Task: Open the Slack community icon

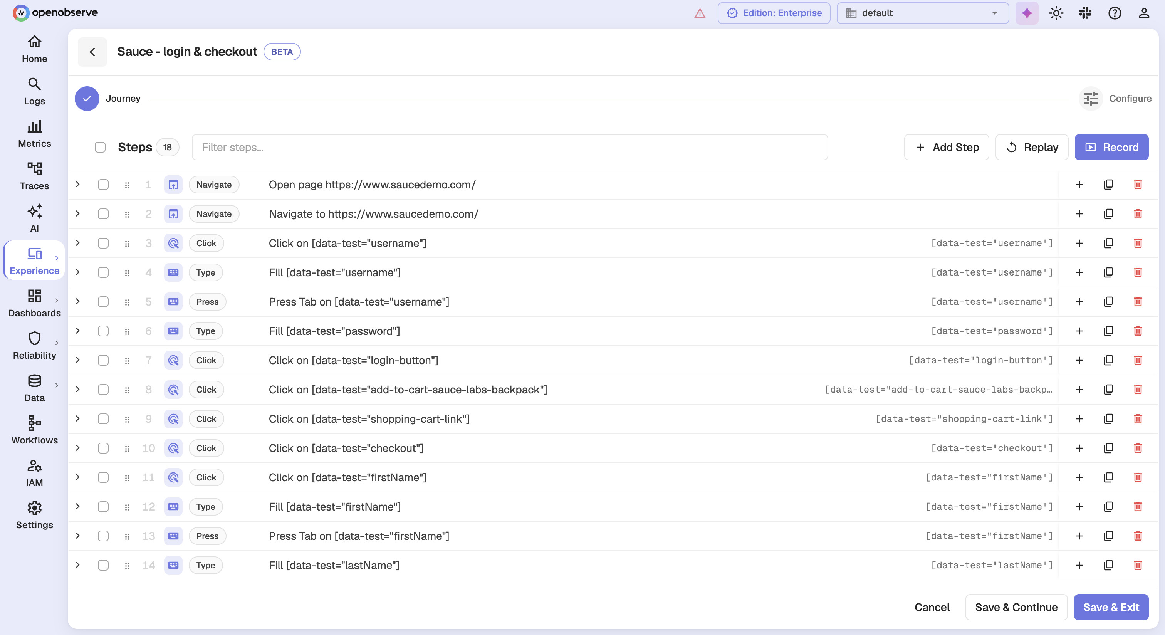Action: (1085, 13)
